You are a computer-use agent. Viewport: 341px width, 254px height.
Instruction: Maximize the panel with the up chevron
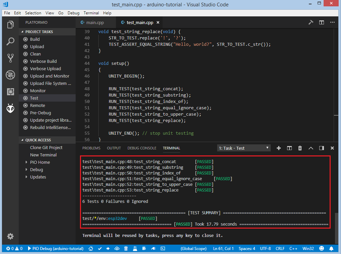(x=311, y=148)
